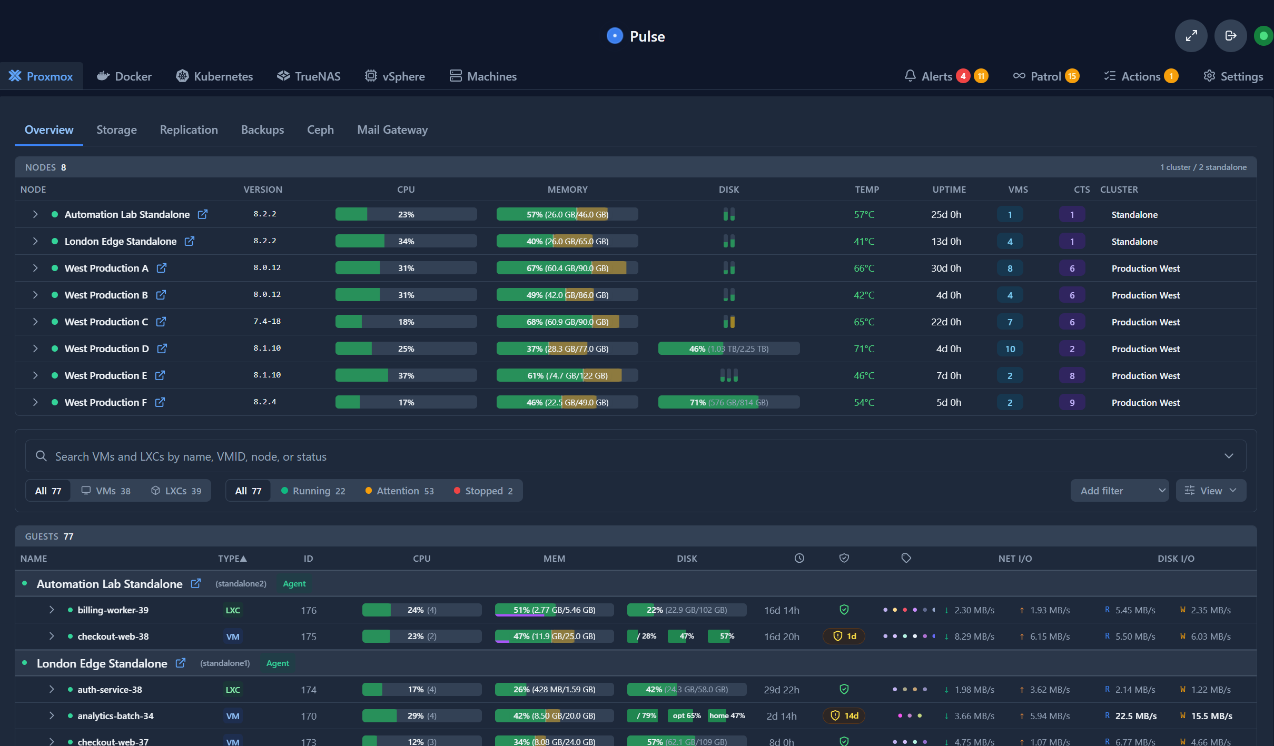Click the tag dots for analytics-batch-34
1274x746 pixels.
[910, 715]
